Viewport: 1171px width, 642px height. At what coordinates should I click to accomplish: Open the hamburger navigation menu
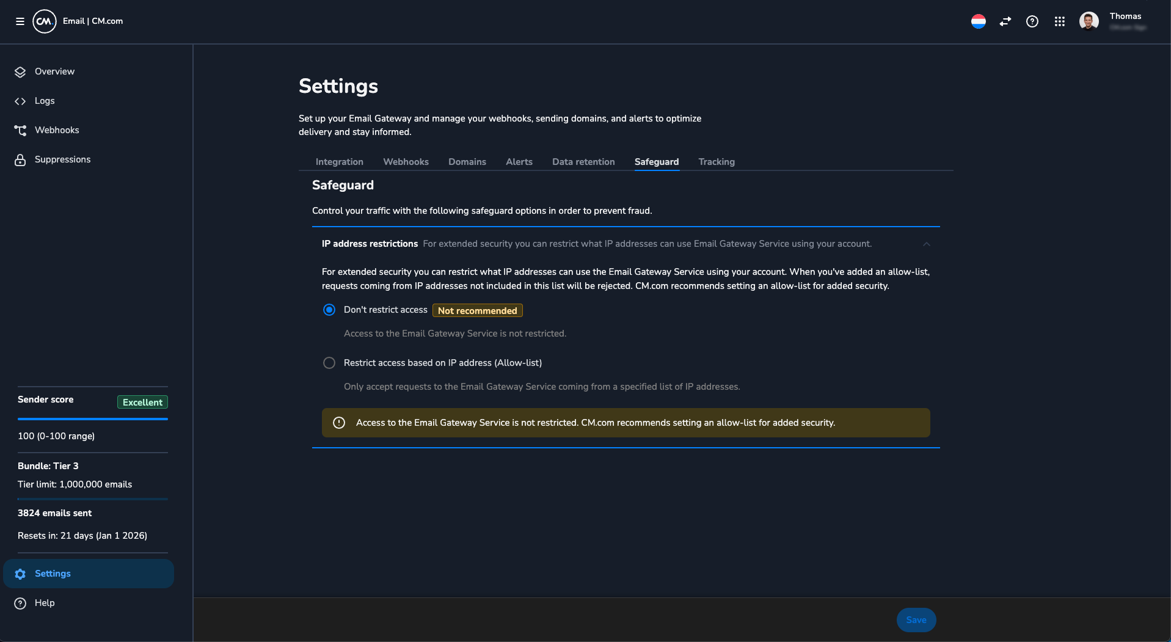click(x=20, y=21)
